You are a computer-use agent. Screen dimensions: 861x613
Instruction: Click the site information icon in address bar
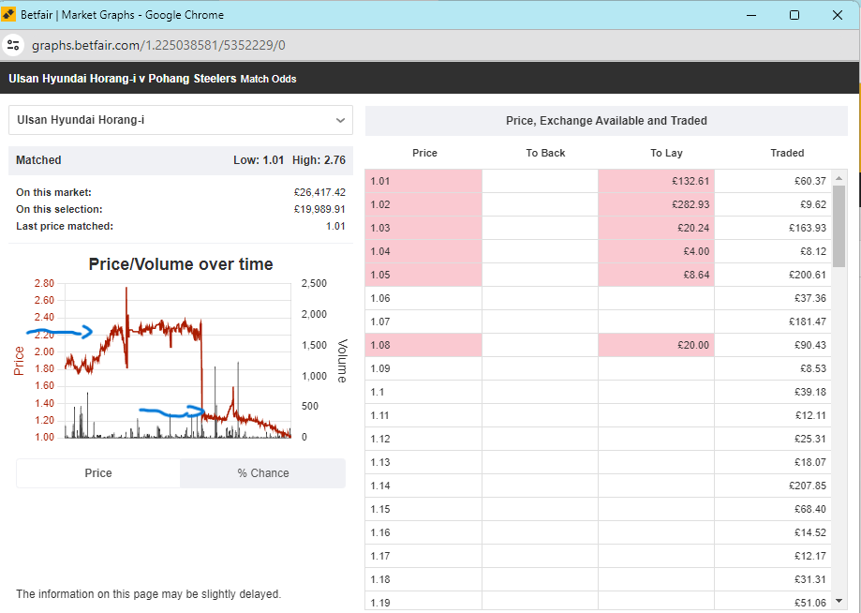click(13, 45)
